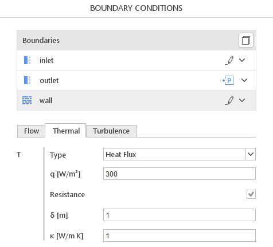273x247 pixels.
Task: Click the outlet patch type icon
Action: [27, 80]
